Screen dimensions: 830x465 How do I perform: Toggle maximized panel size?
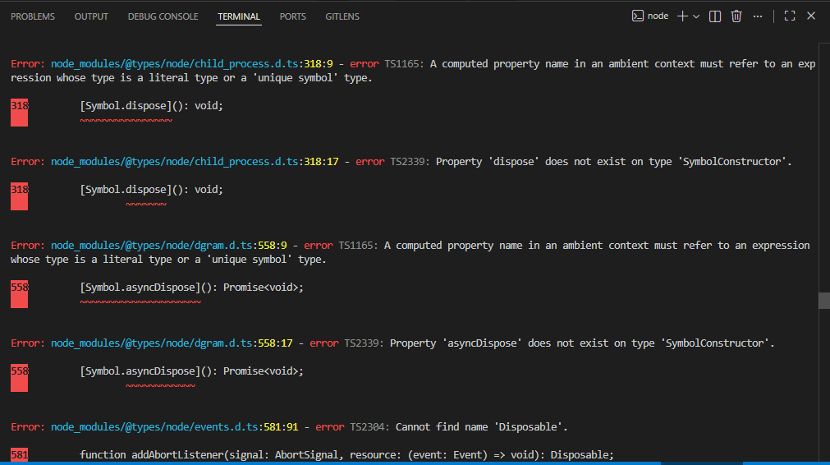pyautogui.click(x=790, y=16)
